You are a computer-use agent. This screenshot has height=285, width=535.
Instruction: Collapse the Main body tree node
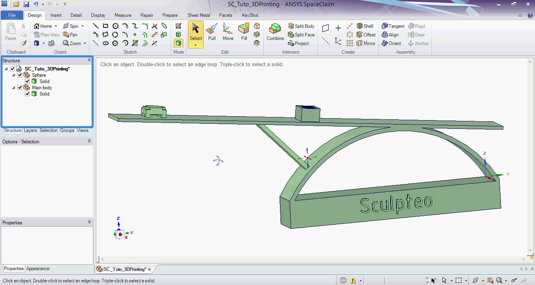click(x=14, y=88)
